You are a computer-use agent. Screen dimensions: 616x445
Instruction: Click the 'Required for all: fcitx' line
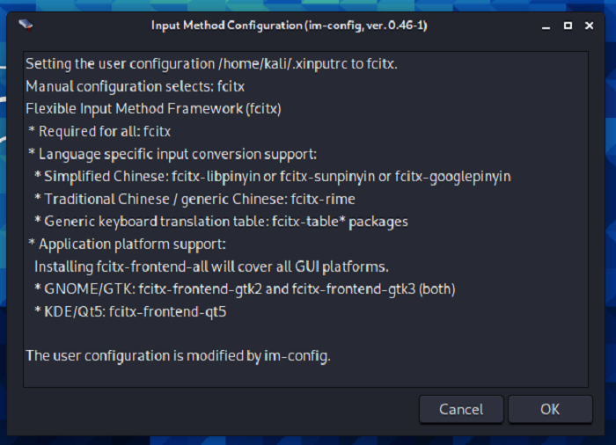click(x=100, y=131)
